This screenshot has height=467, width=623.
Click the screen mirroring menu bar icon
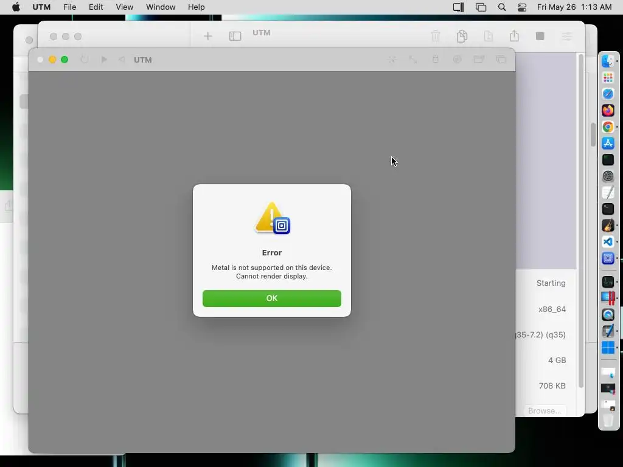point(481,7)
